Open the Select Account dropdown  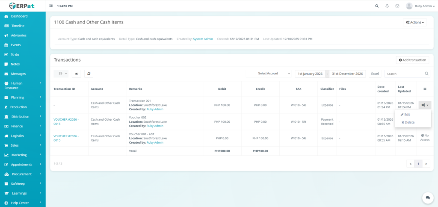tap(269, 74)
